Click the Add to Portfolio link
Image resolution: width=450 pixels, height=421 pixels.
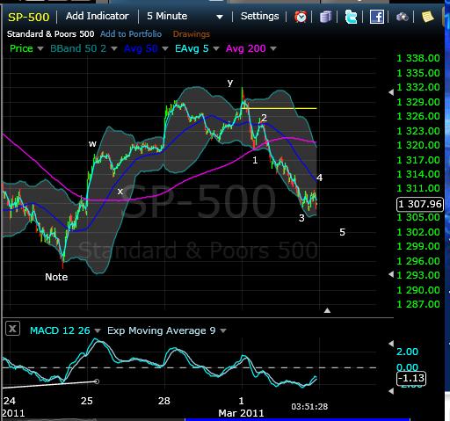[131, 34]
